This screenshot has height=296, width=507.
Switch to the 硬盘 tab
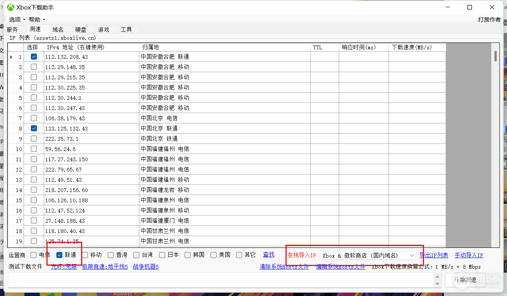[x=81, y=30]
